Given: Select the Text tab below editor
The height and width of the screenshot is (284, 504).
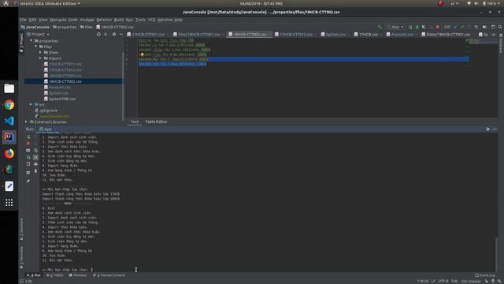Looking at the screenshot, I should pyautogui.click(x=135, y=121).
